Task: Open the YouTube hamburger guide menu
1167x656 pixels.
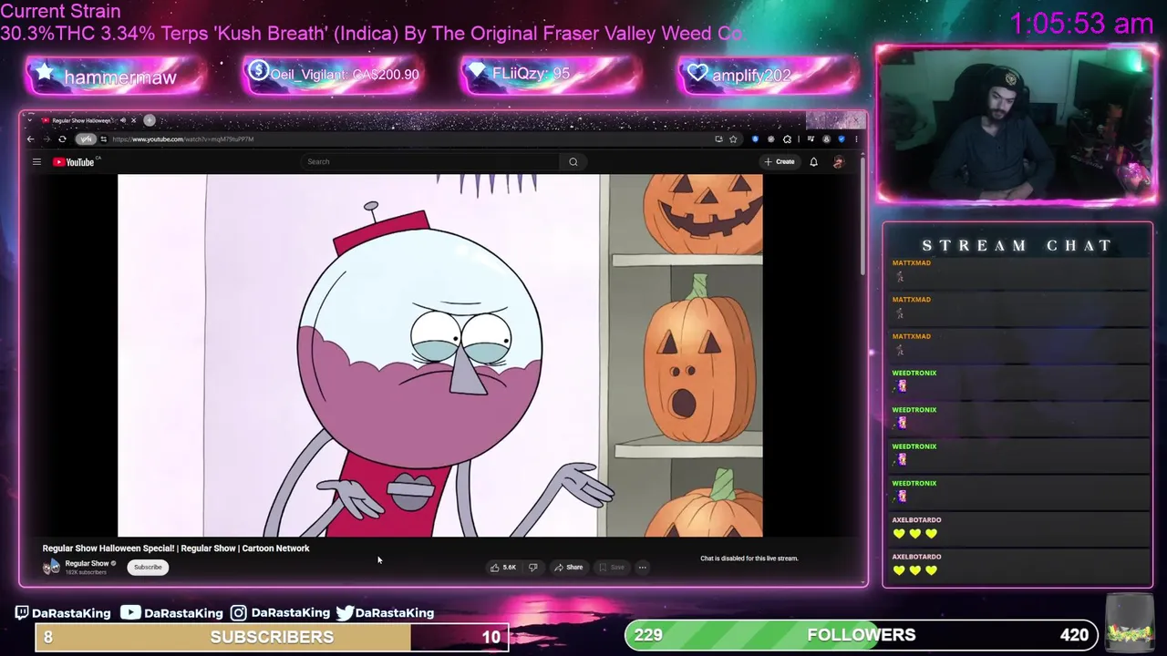Action: click(36, 162)
